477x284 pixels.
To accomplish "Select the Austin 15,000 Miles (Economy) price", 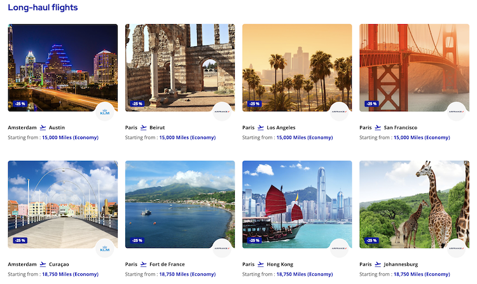I will tap(70, 138).
